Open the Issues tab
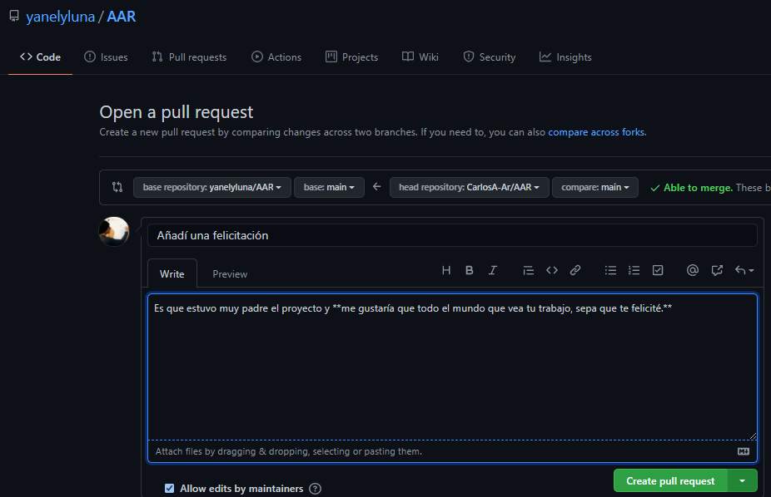Image resolution: width=771 pixels, height=497 pixels. tap(106, 57)
